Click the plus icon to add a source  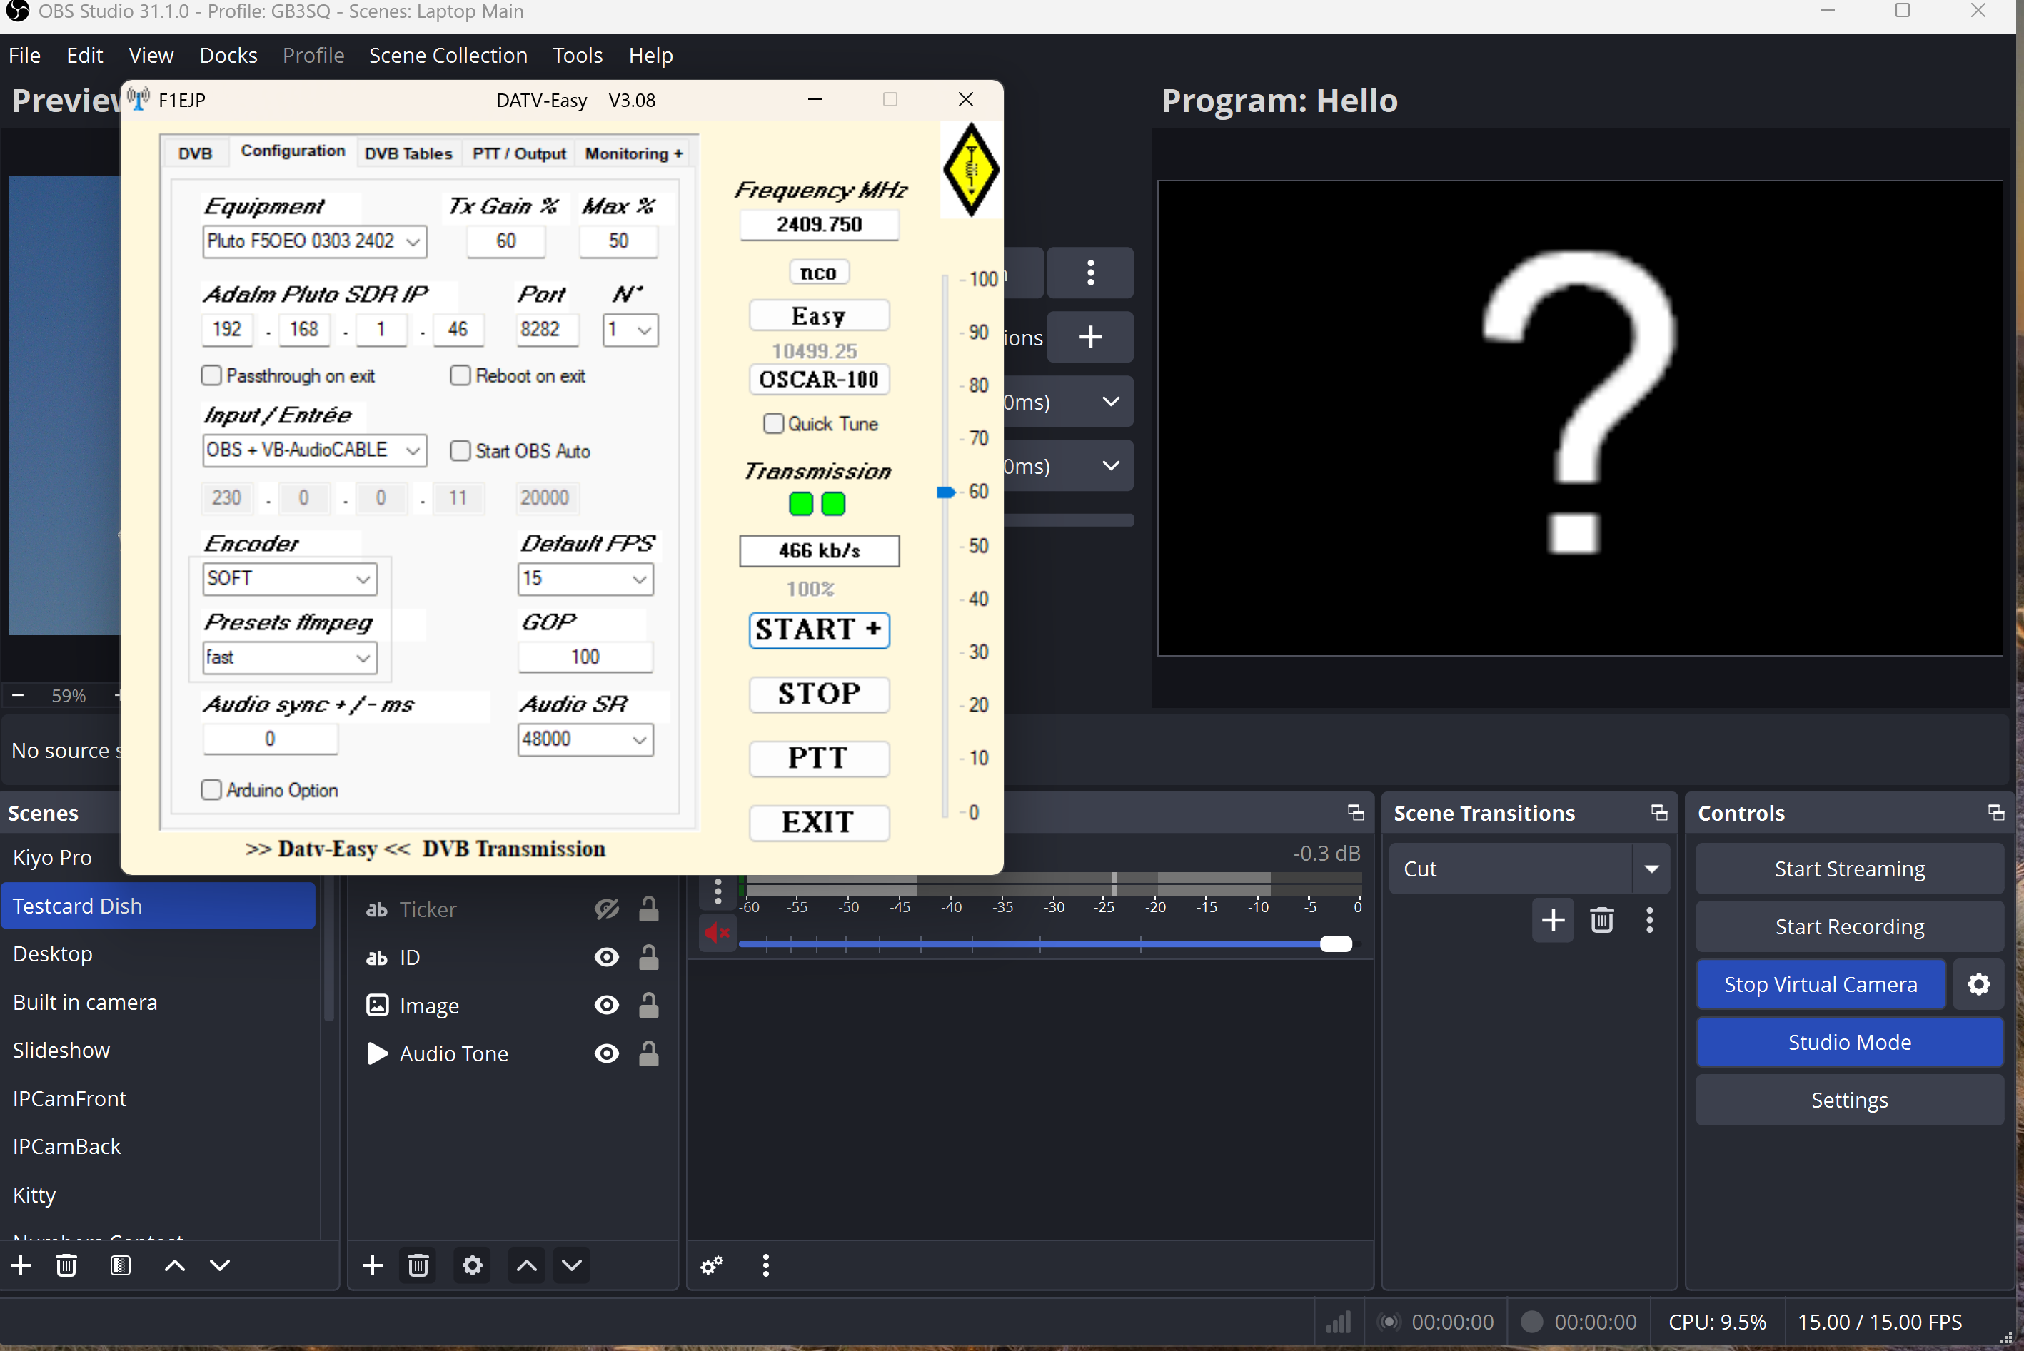tap(372, 1265)
